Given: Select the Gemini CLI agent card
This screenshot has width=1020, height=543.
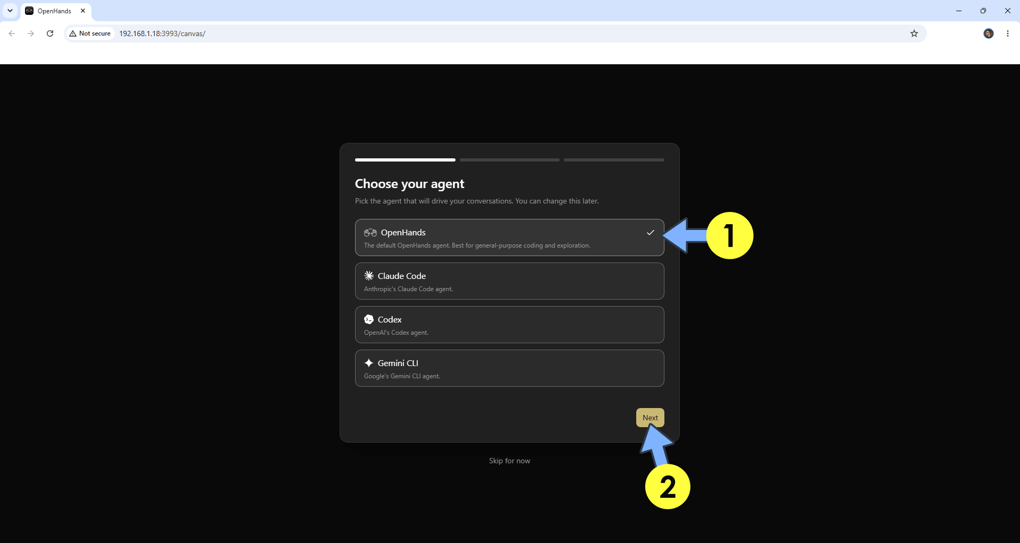Looking at the screenshot, I should coord(509,368).
